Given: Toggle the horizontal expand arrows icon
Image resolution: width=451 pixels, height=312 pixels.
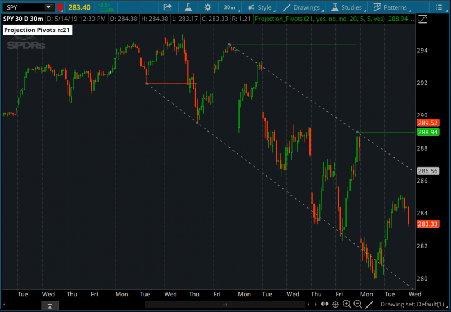Looking at the screenshot, I should pyautogui.click(x=324, y=304).
